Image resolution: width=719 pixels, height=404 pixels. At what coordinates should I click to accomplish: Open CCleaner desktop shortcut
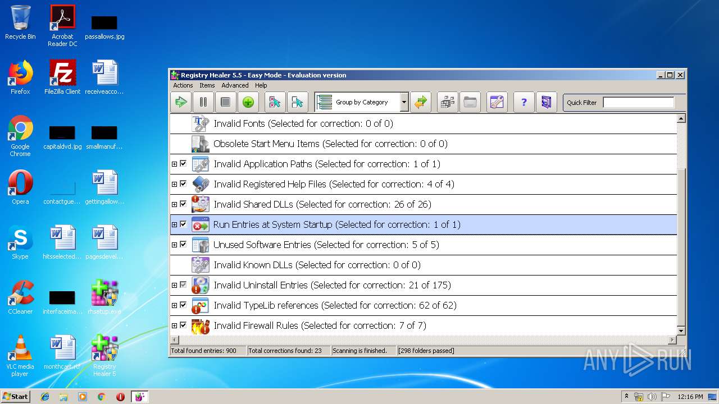pos(20,297)
